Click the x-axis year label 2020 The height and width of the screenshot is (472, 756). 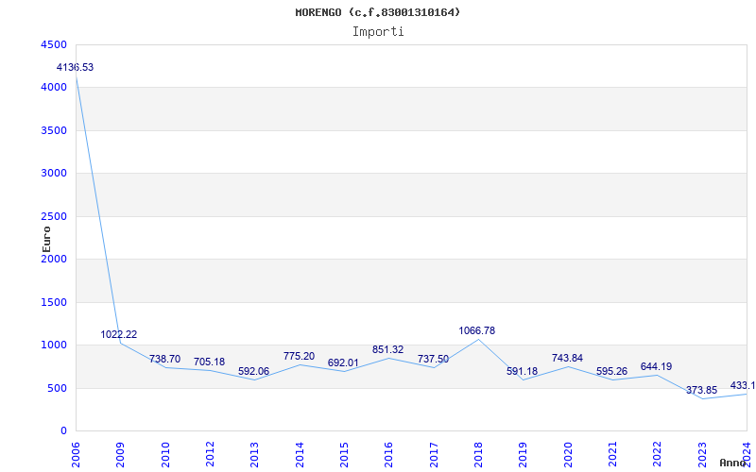pyautogui.click(x=568, y=454)
